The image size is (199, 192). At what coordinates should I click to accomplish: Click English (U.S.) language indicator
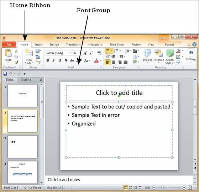56,188
